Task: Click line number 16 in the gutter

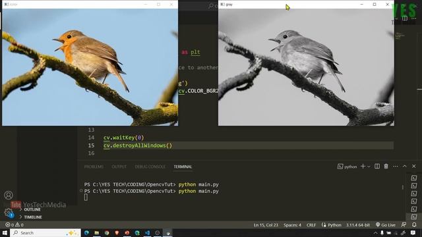Action: (x=91, y=153)
